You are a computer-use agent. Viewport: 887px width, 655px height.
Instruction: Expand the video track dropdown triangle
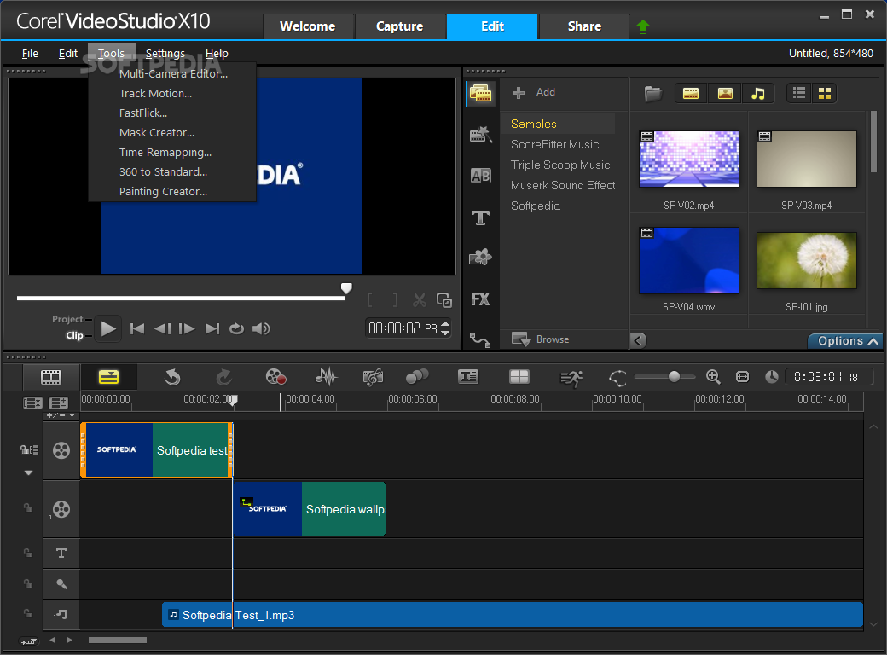(28, 472)
